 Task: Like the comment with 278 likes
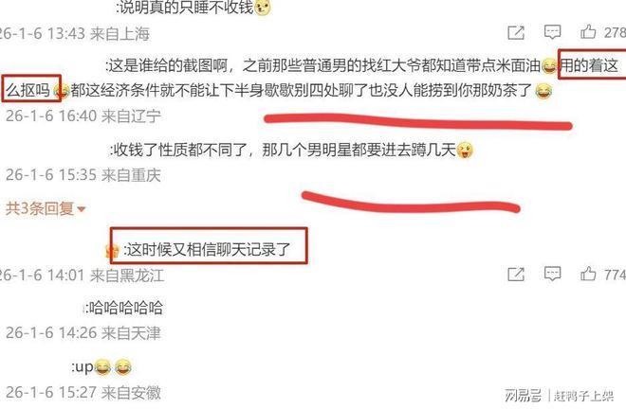tap(588, 31)
